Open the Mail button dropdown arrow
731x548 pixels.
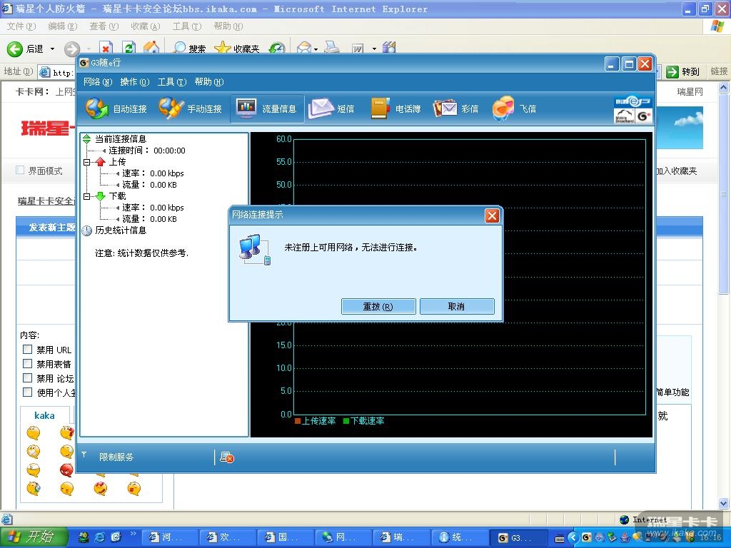[316, 49]
